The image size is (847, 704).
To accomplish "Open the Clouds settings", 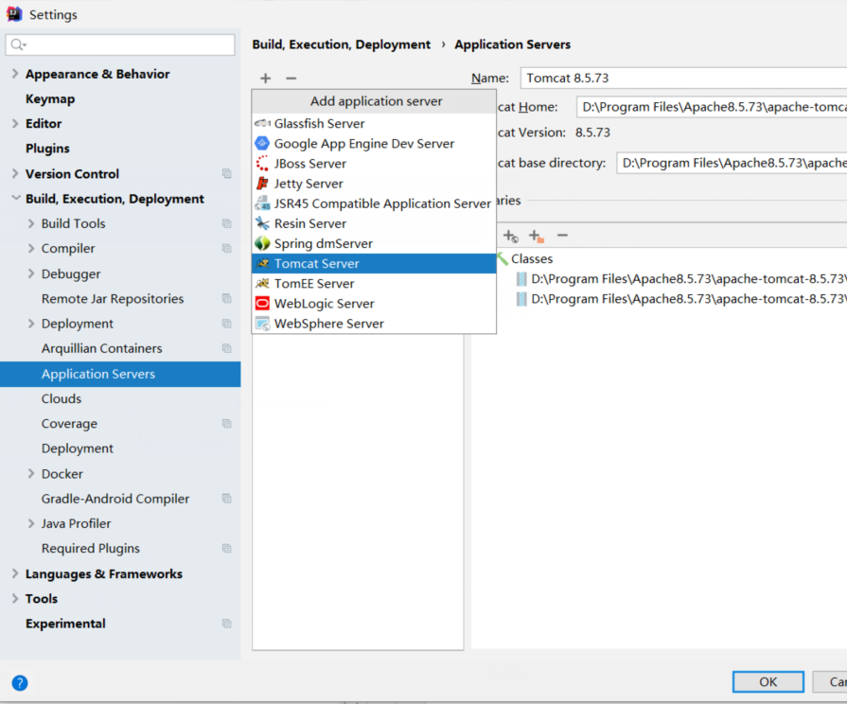I will (61, 398).
